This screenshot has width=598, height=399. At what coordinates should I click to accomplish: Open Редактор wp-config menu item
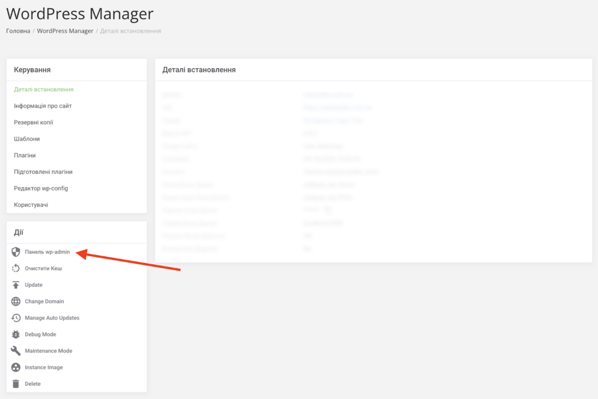point(41,188)
